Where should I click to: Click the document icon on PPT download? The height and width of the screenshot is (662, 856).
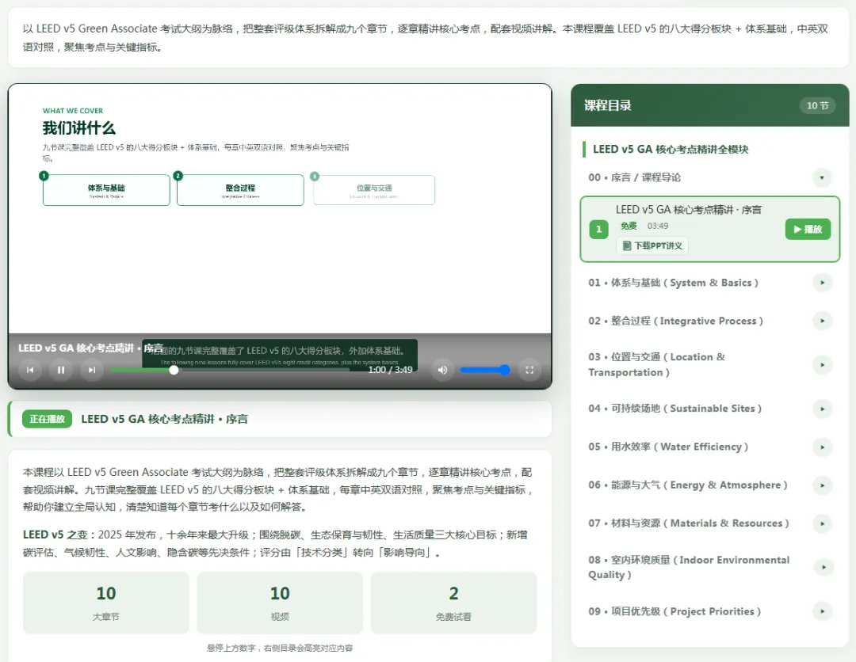(627, 246)
